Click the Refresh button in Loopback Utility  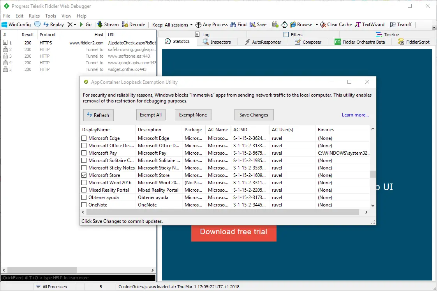pos(99,115)
